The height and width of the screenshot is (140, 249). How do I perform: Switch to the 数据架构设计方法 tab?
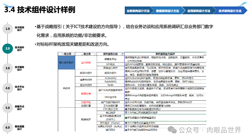click(x=167, y=11)
